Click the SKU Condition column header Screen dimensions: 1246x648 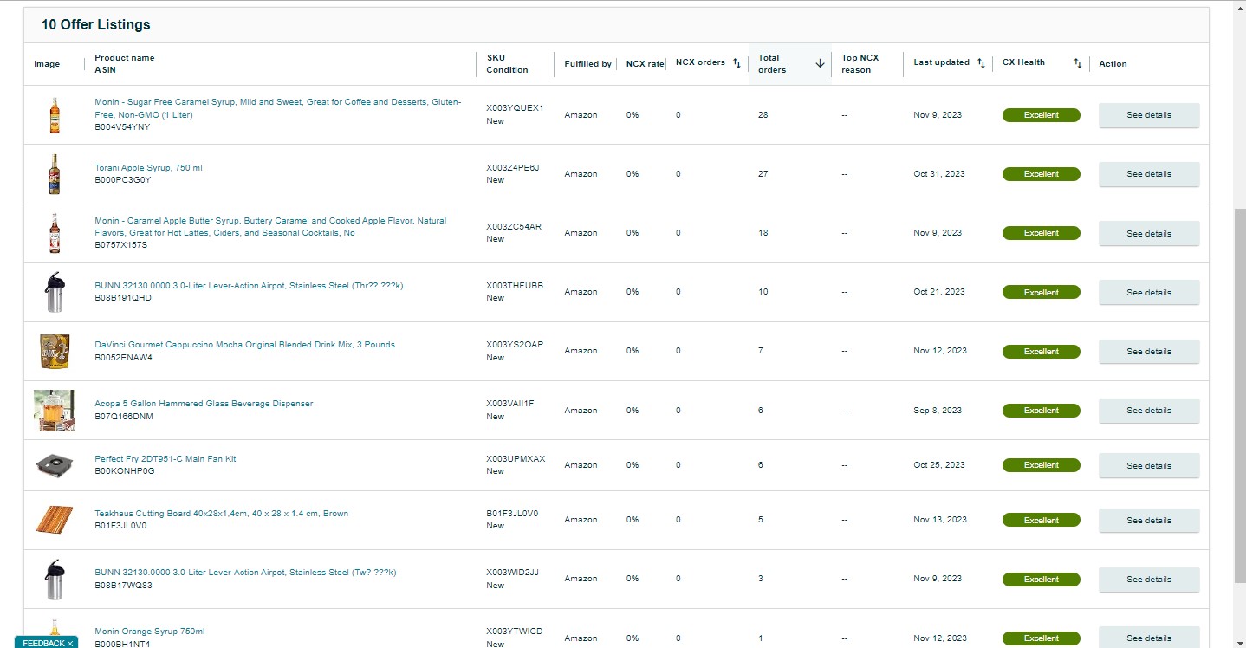pos(507,64)
